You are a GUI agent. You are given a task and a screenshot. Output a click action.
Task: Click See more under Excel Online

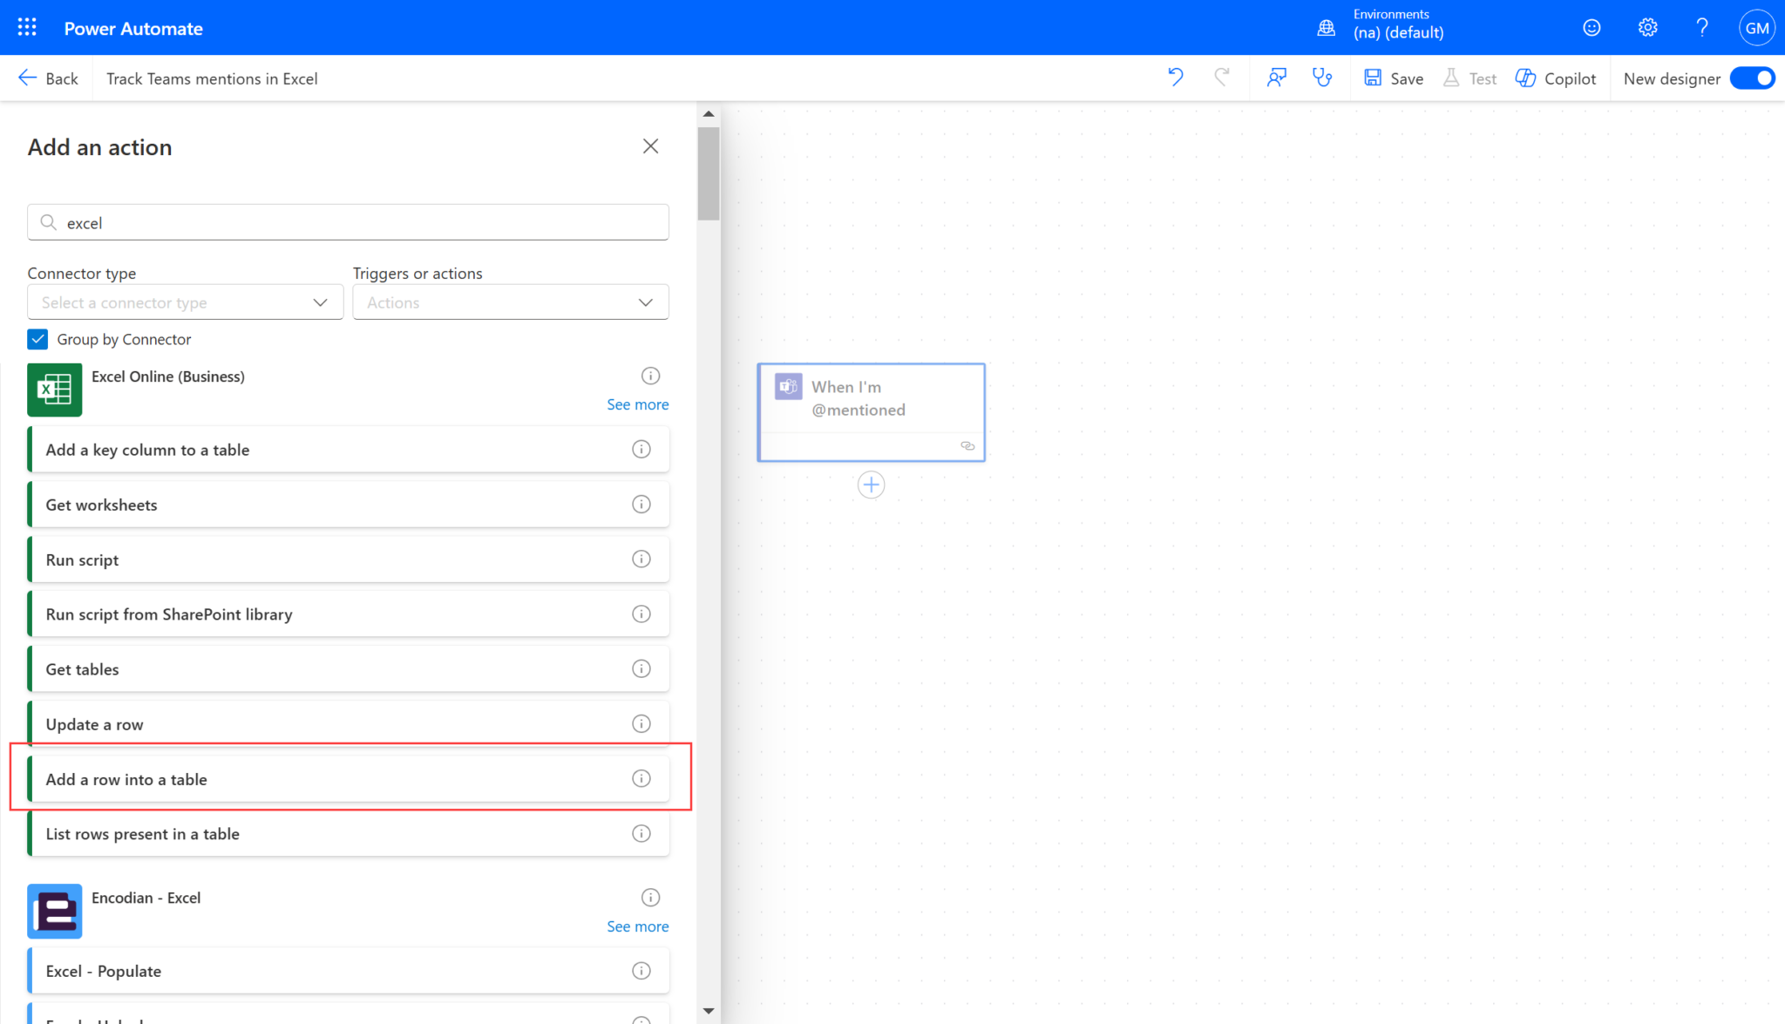pyautogui.click(x=637, y=404)
